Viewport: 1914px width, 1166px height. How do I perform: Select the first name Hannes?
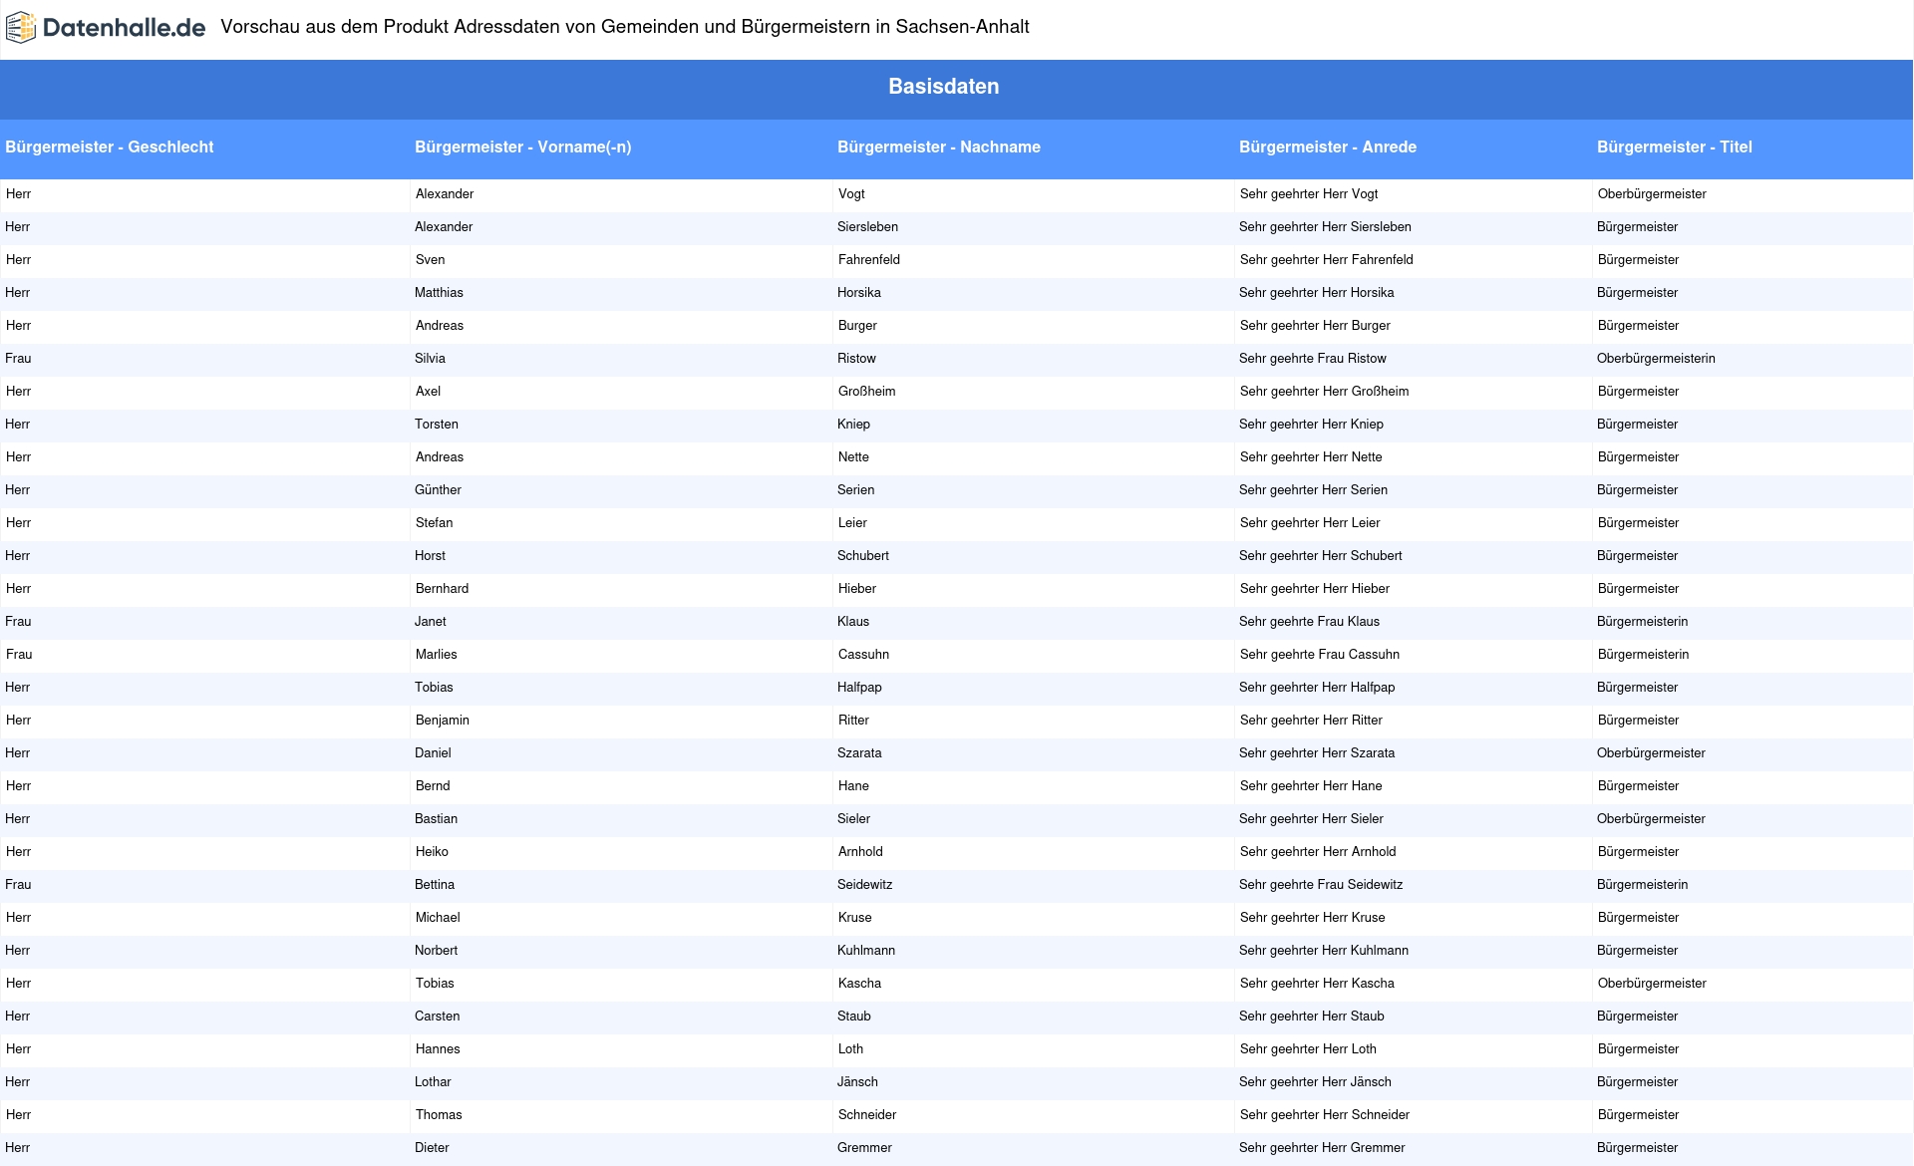pos(438,1049)
